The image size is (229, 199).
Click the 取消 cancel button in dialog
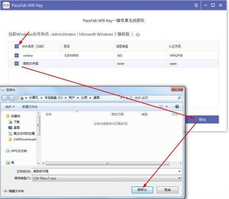[x=168, y=190]
